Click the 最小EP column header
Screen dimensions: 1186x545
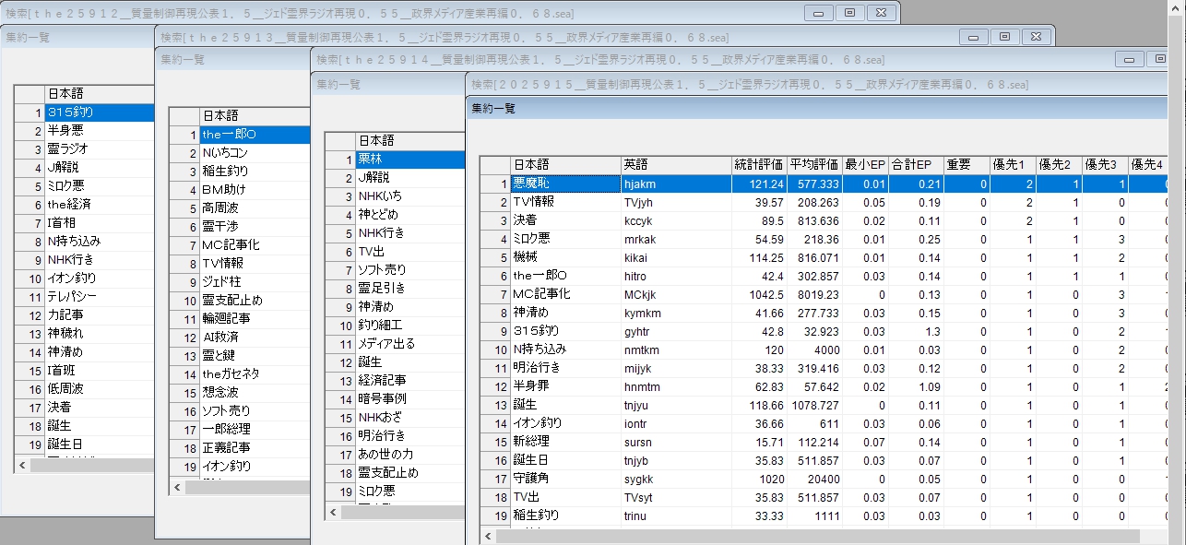tap(866, 164)
